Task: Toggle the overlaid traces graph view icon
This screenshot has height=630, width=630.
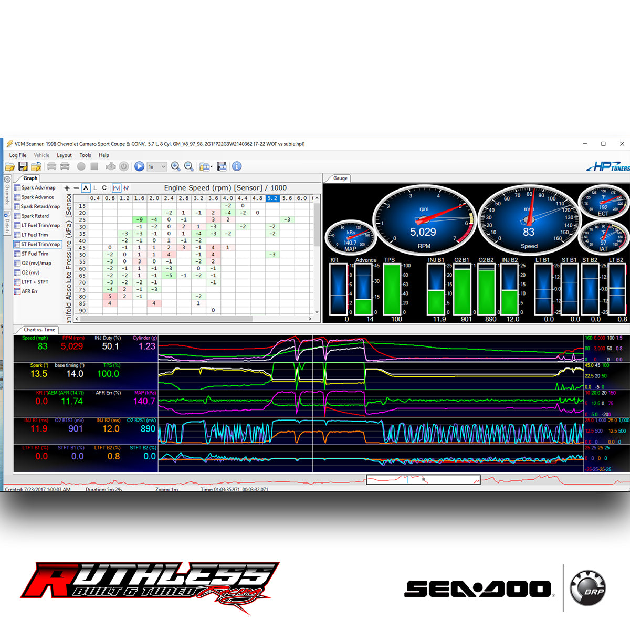Action: pos(117,187)
